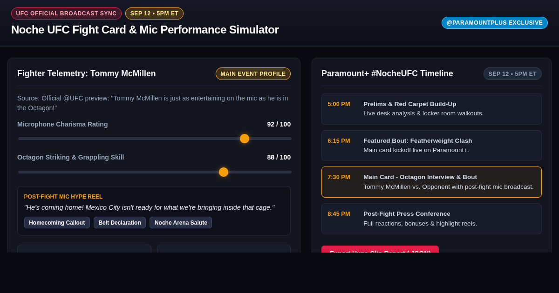Screen dimensions: 559x293
Task: Click the timeline SEP 12 • 5PM ET badge
Action: pyautogui.click(x=512, y=73)
